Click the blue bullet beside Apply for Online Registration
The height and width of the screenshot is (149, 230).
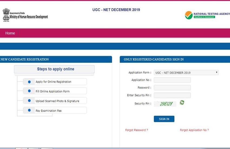[29, 82]
